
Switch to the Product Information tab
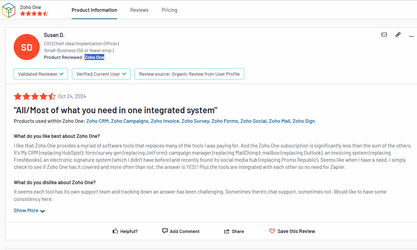click(x=94, y=10)
